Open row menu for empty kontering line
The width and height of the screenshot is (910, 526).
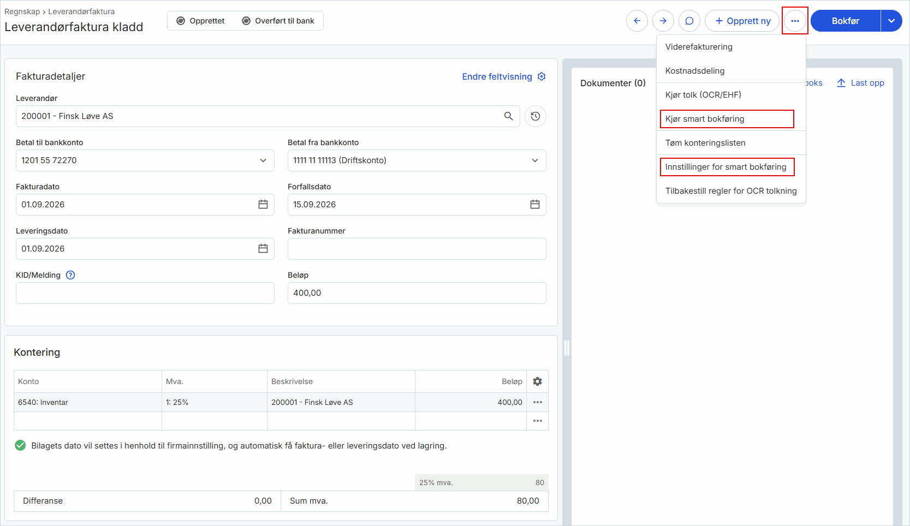(538, 421)
